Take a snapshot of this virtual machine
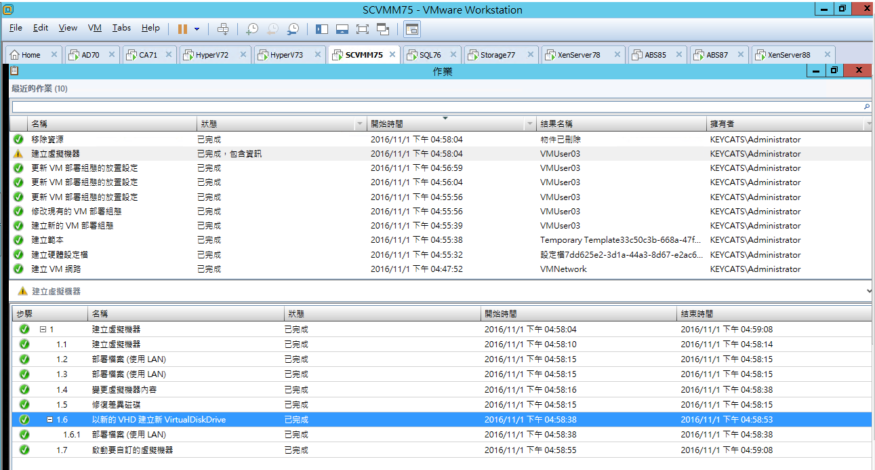This screenshot has width=875, height=470. coord(252,28)
